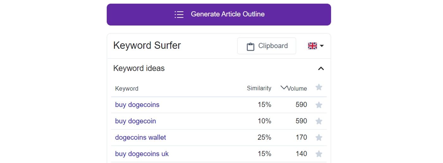Star the 'buy dogecoin' keyword

point(319,121)
